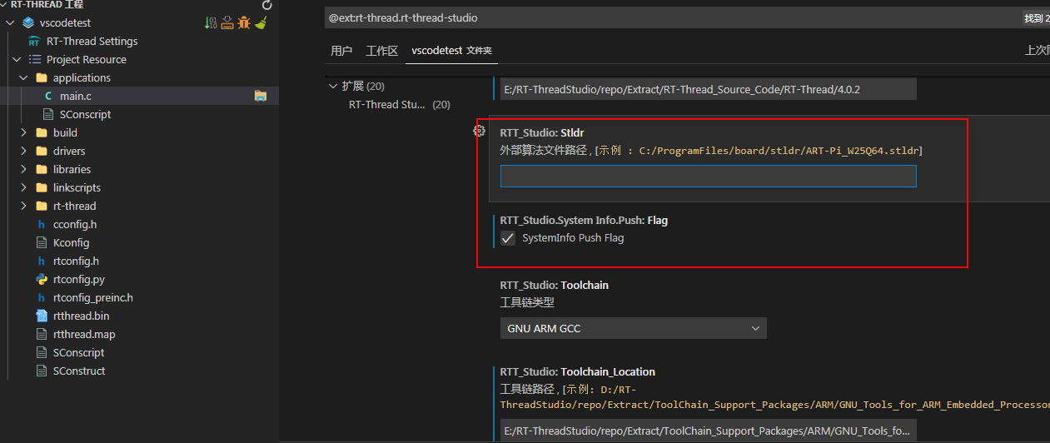1050x443 pixels.
Task: Click the binary file icon of rtthread.bin
Action: tap(42, 316)
